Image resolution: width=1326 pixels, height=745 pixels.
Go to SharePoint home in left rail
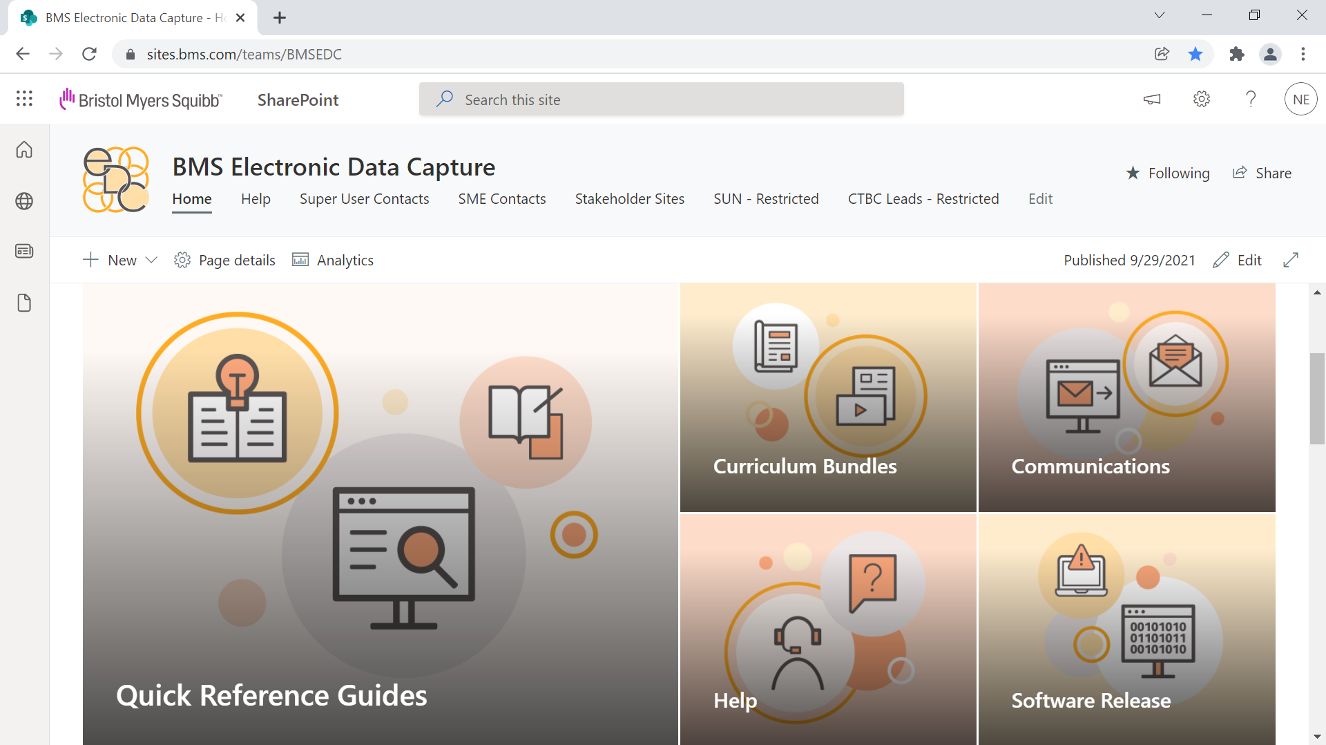click(x=24, y=149)
